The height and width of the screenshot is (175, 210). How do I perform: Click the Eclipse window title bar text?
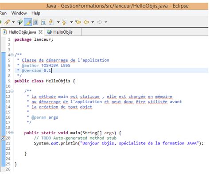click(x=117, y=6)
